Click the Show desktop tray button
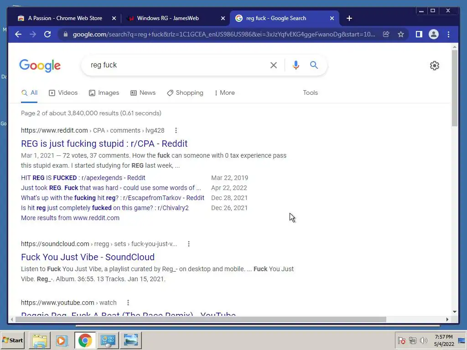The height and width of the screenshot is (350, 467). [x=462, y=340]
